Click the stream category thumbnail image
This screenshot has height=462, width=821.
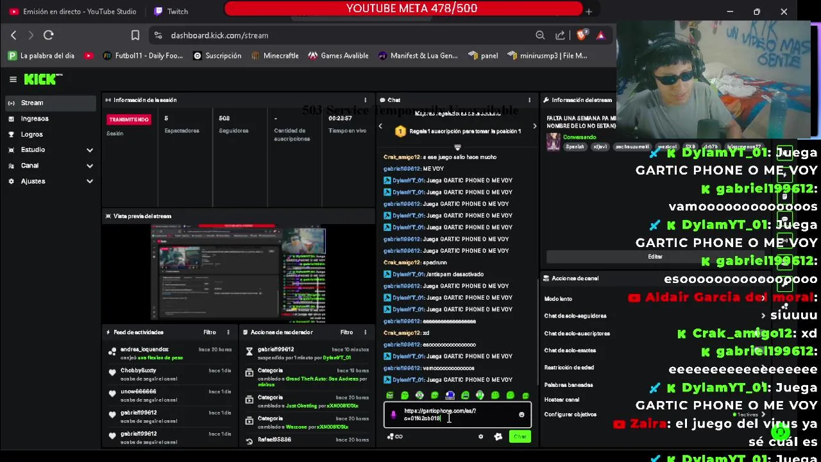(x=553, y=142)
